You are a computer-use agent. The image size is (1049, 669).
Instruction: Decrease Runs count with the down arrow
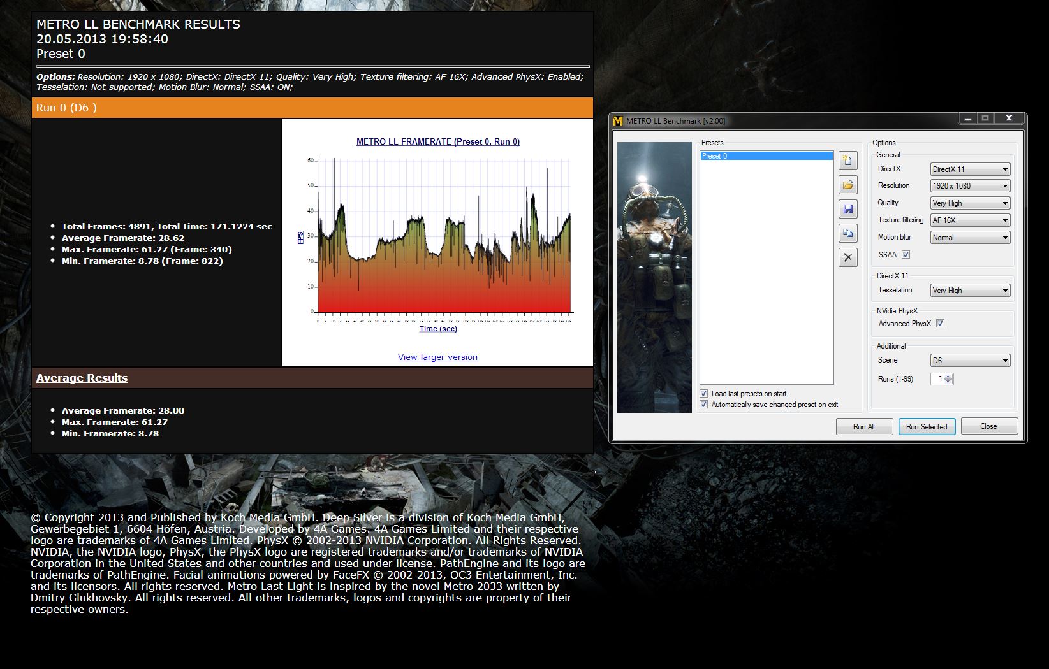click(948, 382)
